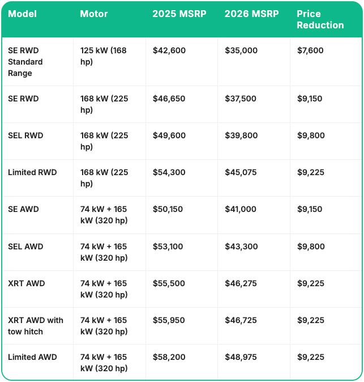Select the $35,000 2026 MSRP cell
The width and height of the screenshot is (364, 382).
tap(241, 50)
